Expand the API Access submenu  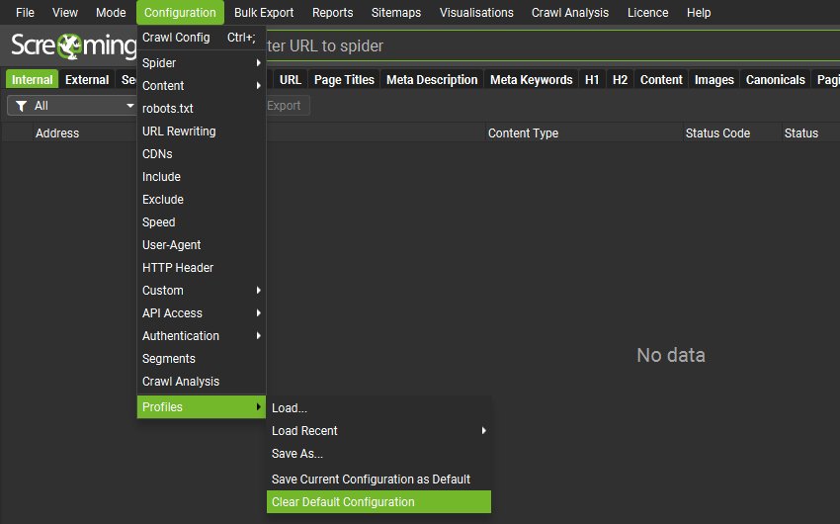tap(202, 312)
